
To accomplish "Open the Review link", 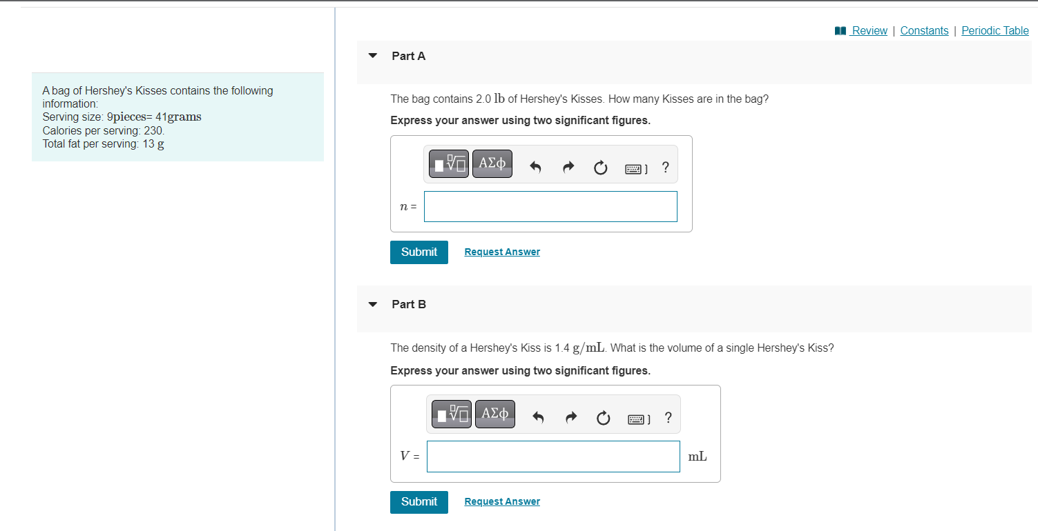I will point(869,30).
